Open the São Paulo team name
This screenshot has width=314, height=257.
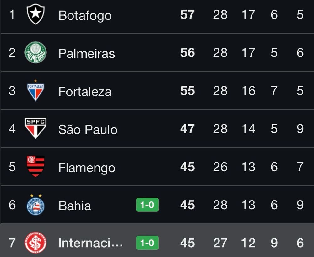[x=88, y=129]
